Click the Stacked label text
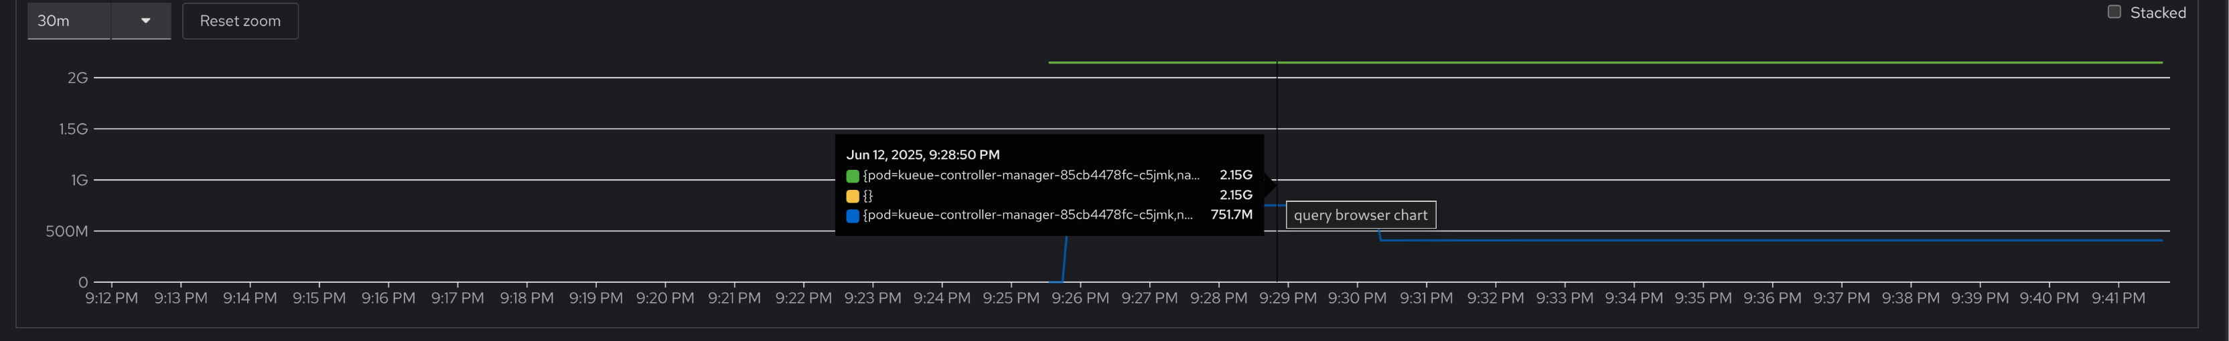The image size is (2229, 341). pos(2157,13)
